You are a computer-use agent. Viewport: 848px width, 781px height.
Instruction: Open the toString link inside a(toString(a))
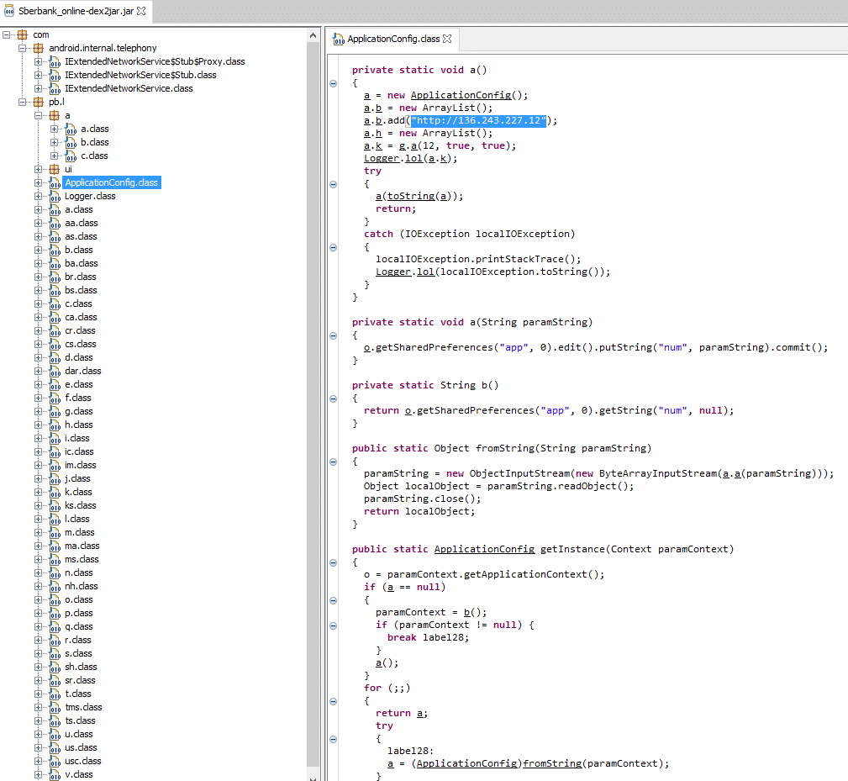[410, 197]
